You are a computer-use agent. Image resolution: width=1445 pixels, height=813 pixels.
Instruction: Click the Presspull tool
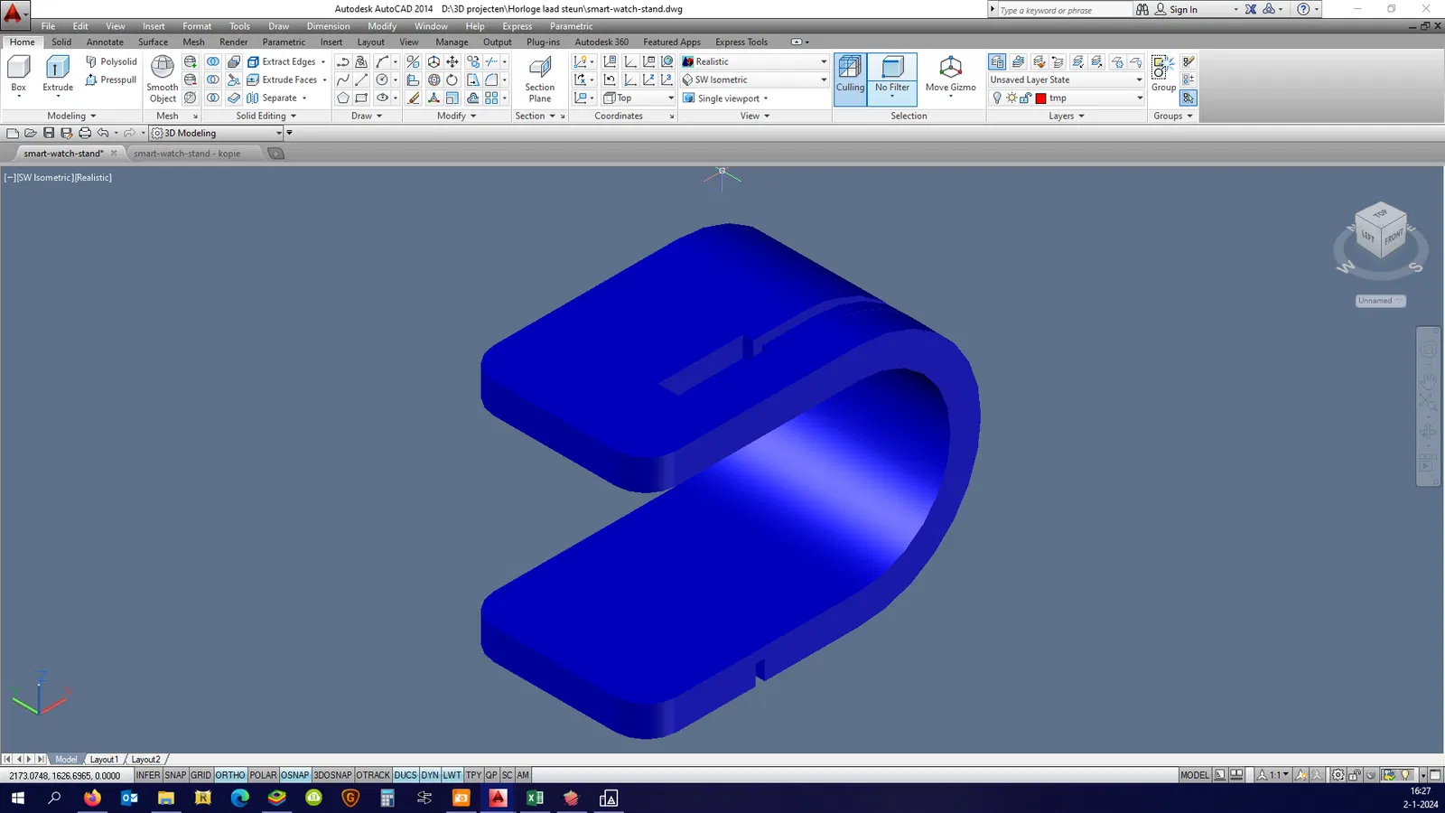[x=111, y=79]
